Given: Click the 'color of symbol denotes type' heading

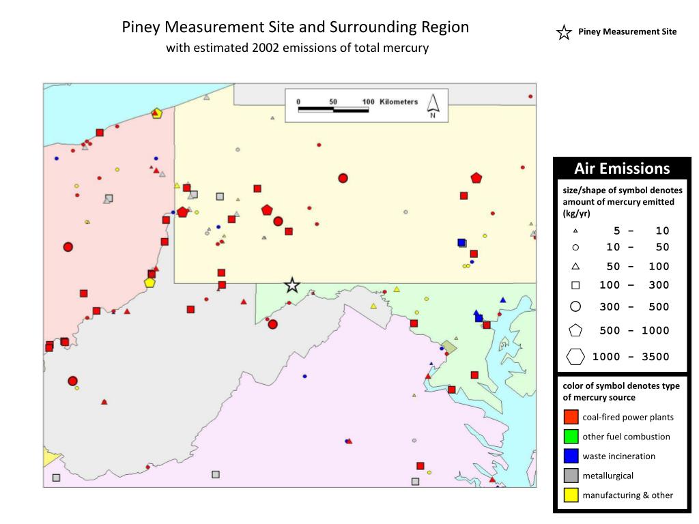Looking at the screenshot, I should pyautogui.click(x=621, y=386).
